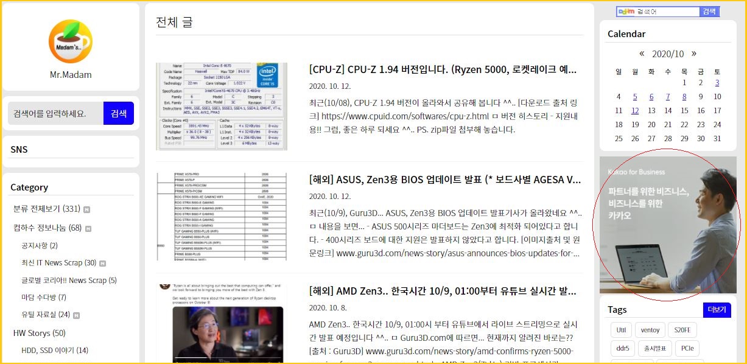Select calendar date 3
Image resolution: width=747 pixels, height=364 pixels.
click(x=717, y=83)
